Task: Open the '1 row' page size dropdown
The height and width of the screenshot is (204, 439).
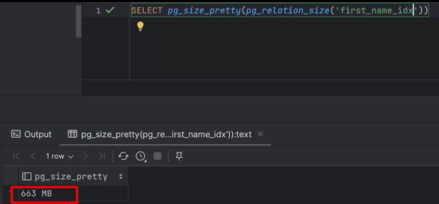Action: tap(59, 156)
